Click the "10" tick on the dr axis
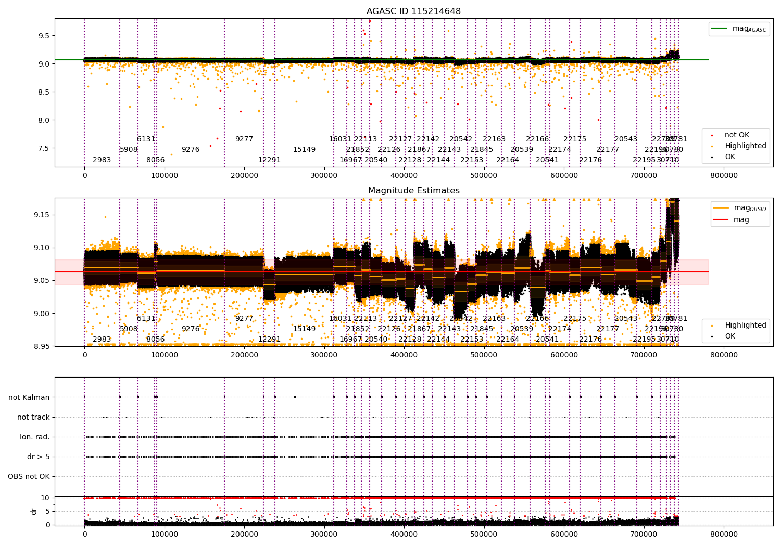 point(46,498)
